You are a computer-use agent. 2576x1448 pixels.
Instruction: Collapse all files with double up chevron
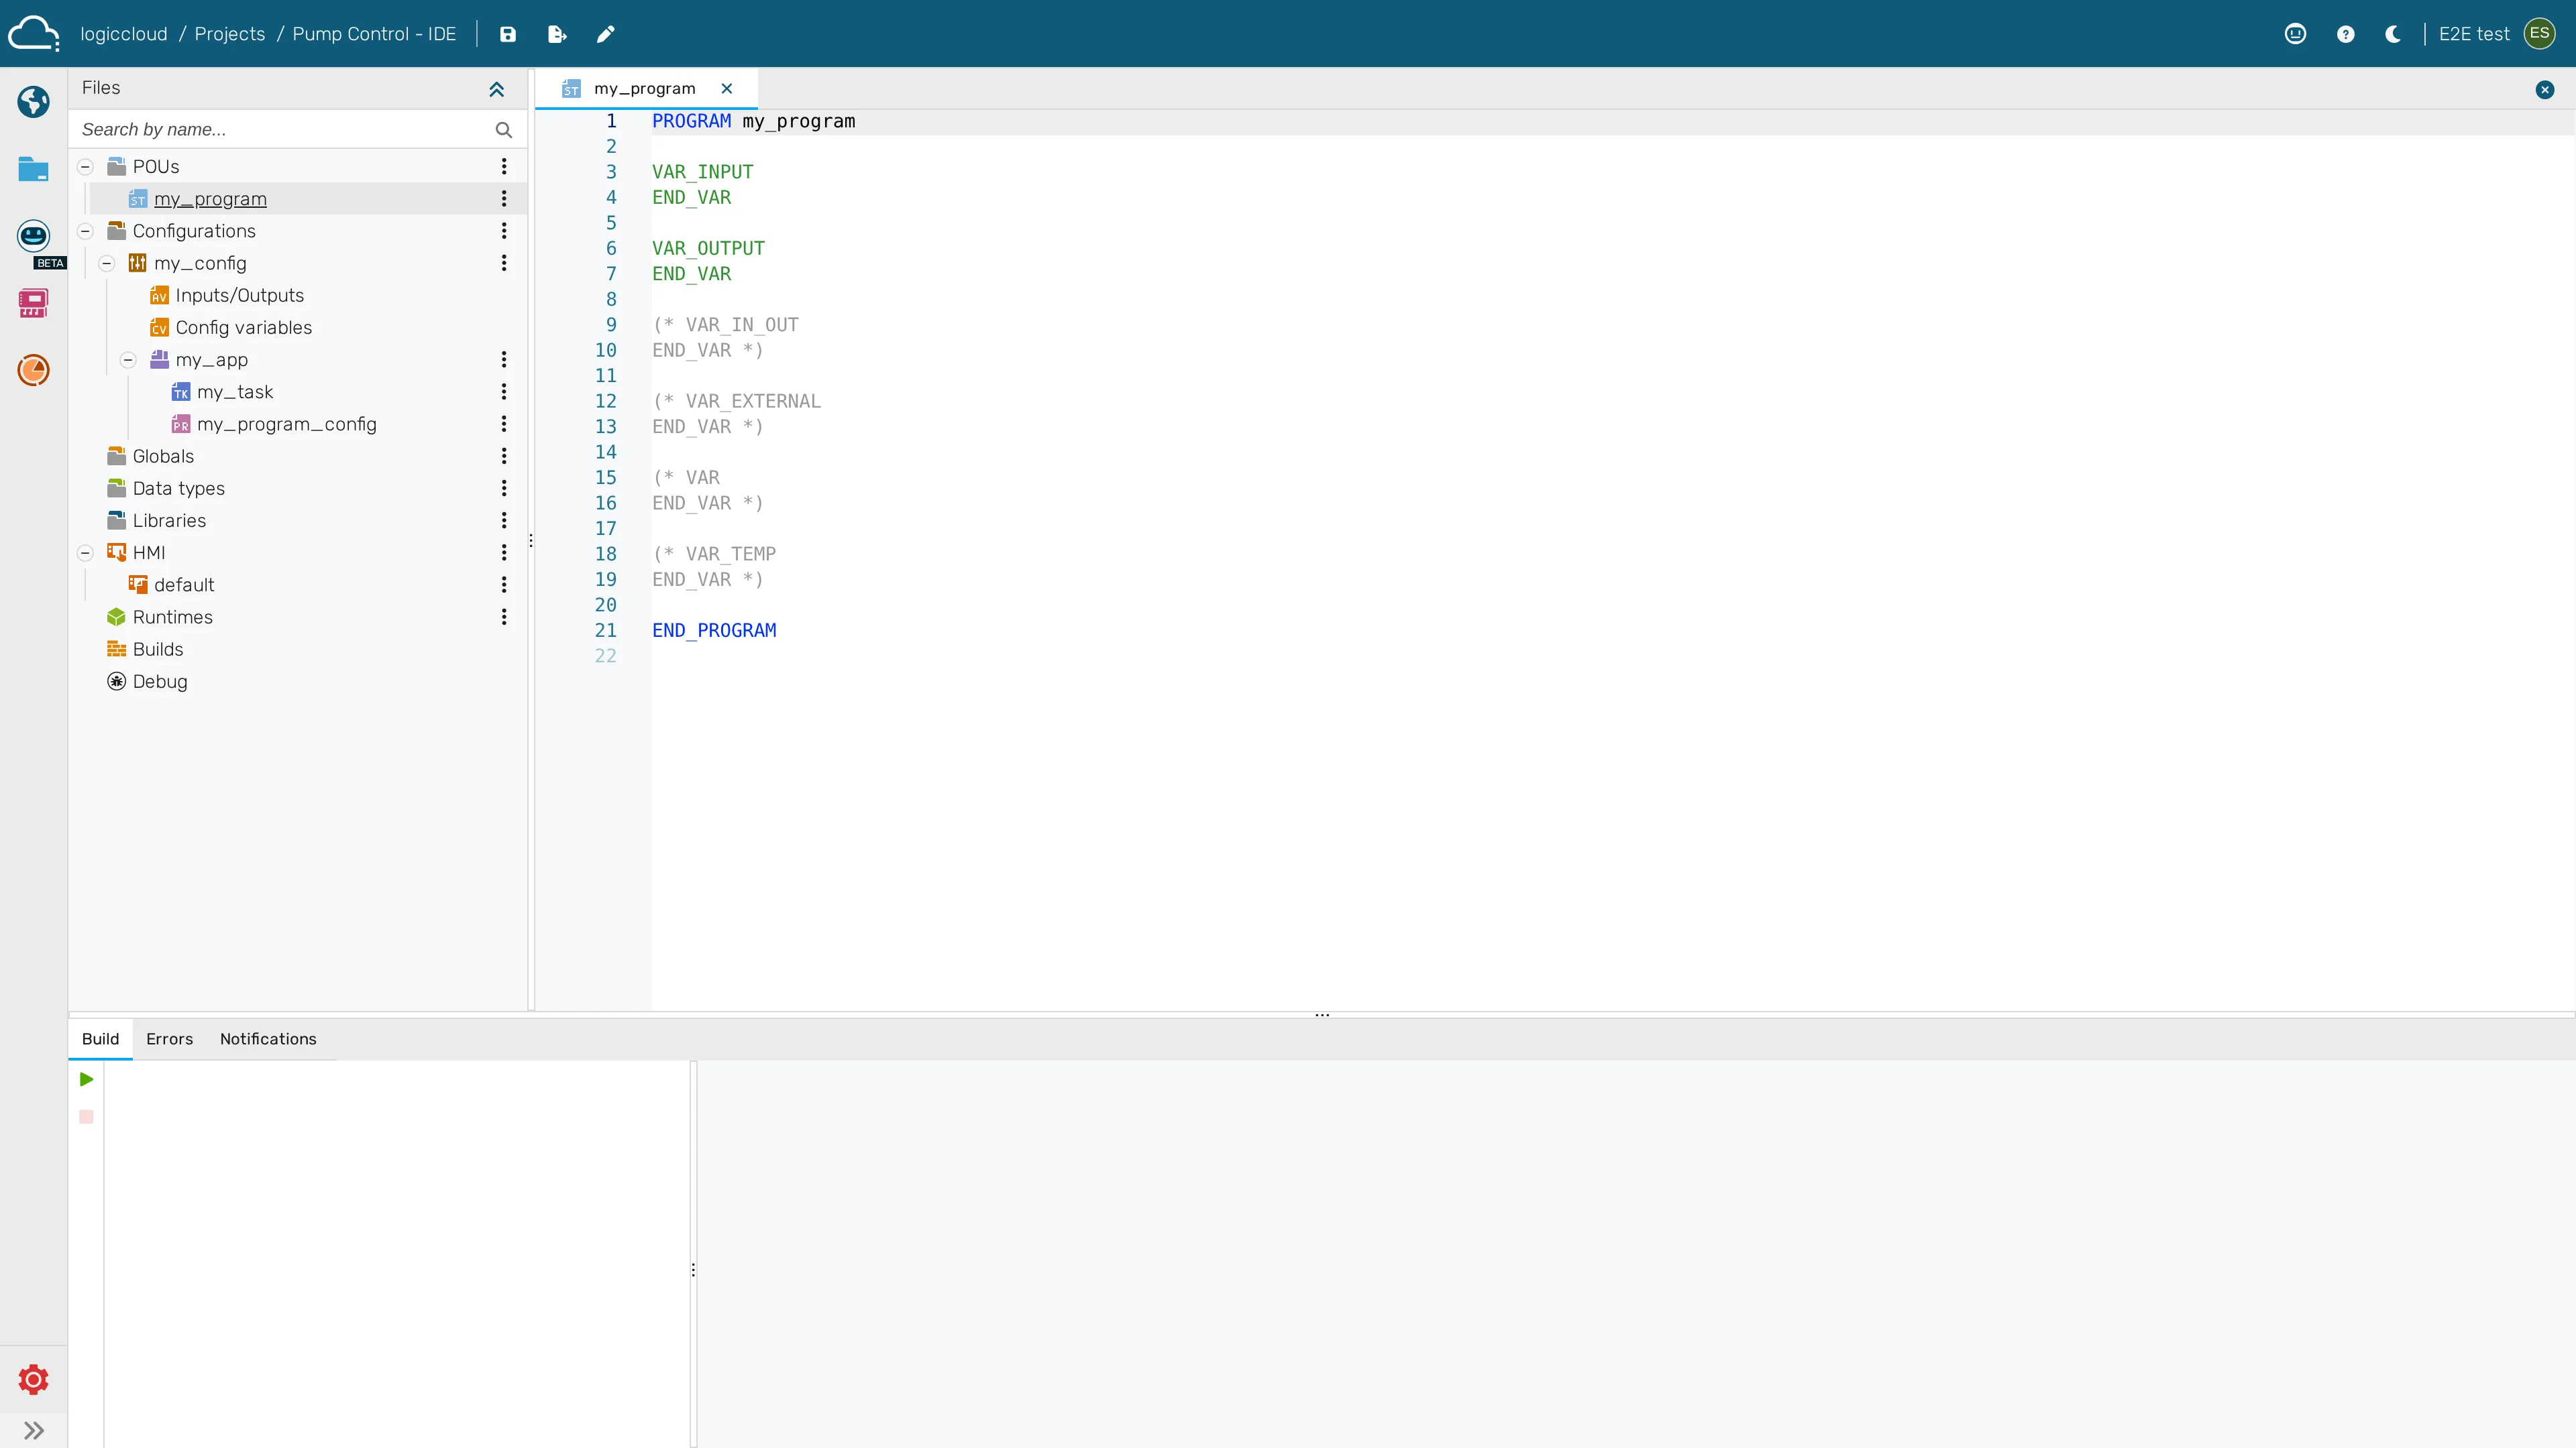tap(496, 89)
